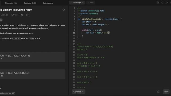171x96 pixels.
Task: Click comment 'mid = 8-0 = 4 => 3'
Action: pyautogui.click(x=87, y=63)
